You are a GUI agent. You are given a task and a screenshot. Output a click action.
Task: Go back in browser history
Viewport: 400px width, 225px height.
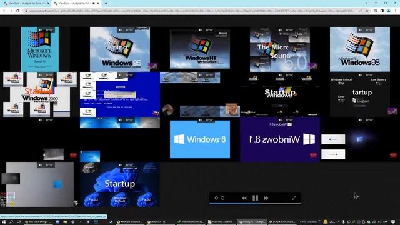coord(4,11)
